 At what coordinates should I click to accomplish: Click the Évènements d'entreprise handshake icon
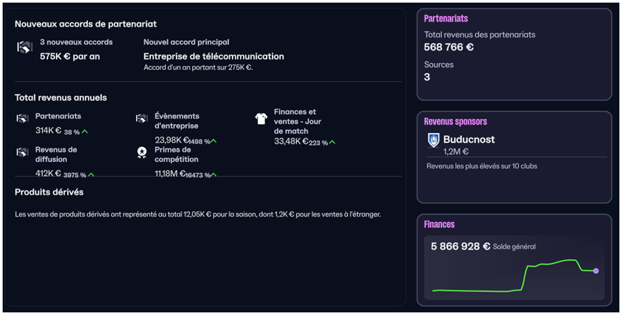141,119
